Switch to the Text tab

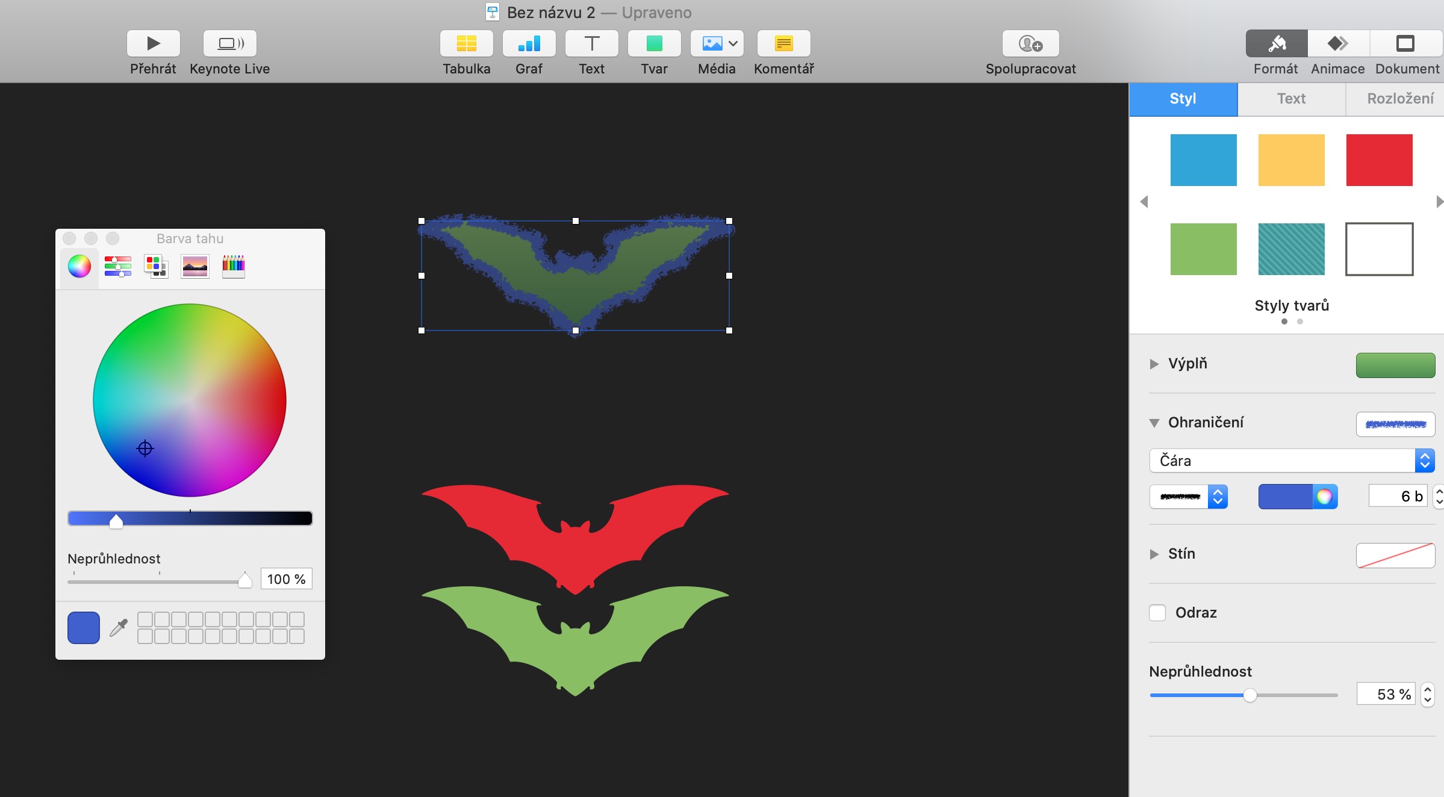pos(1291,99)
